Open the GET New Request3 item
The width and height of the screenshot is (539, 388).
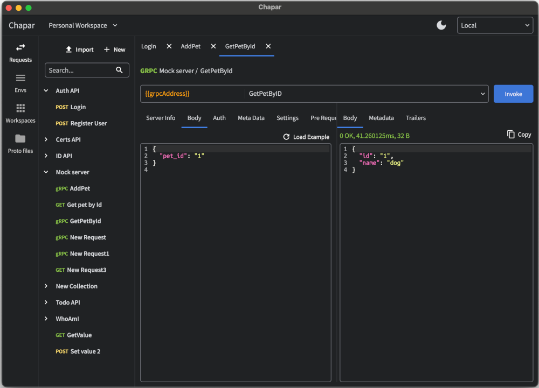(81, 270)
